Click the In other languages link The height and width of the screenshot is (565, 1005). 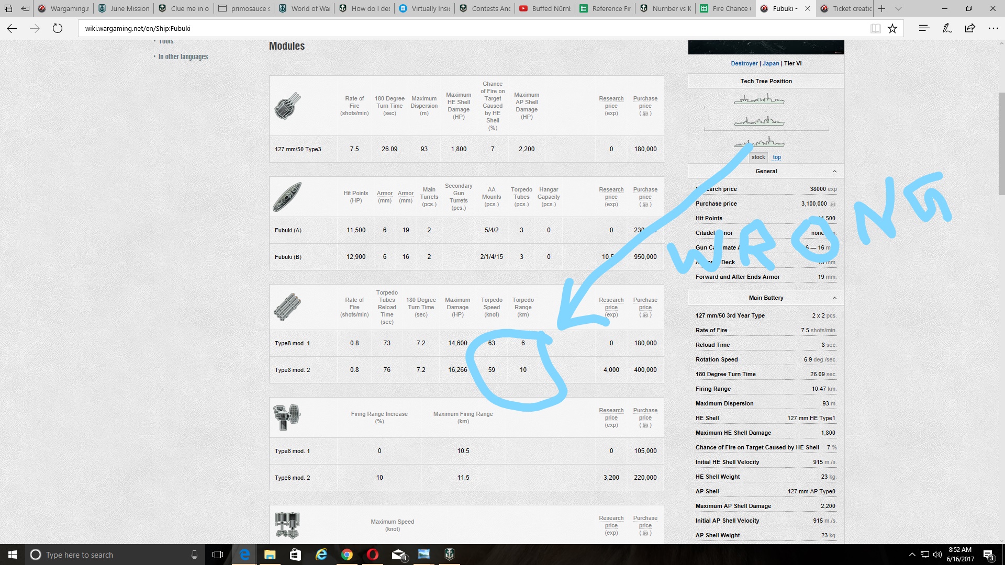pos(182,56)
